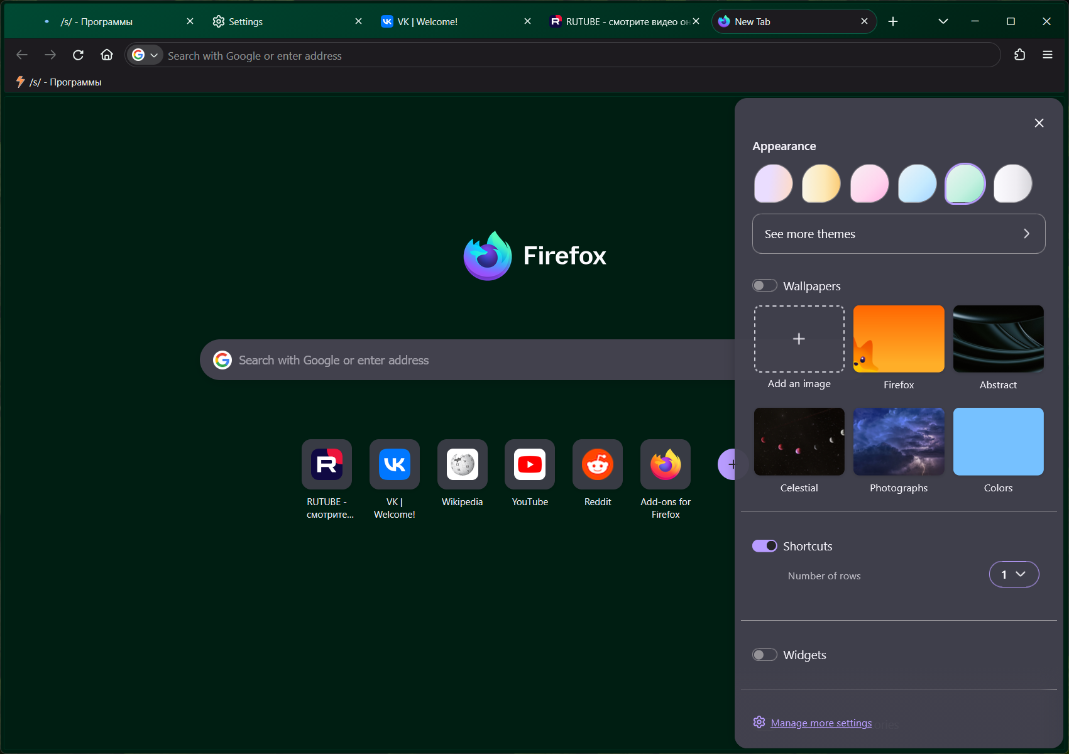Open the RUTUBE shortcut tile
Image resolution: width=1069 pixels, height=754 pixels.
tap(327, 464)
